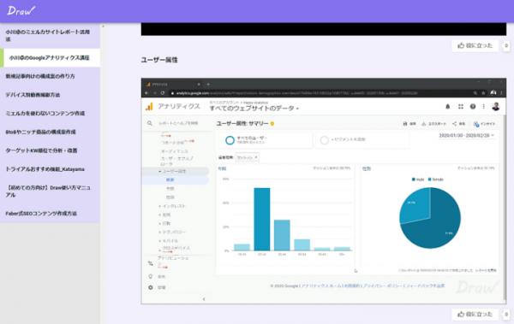Select 年齢 under ユーザー属性
514x324 pixels.
pos(170,189)
